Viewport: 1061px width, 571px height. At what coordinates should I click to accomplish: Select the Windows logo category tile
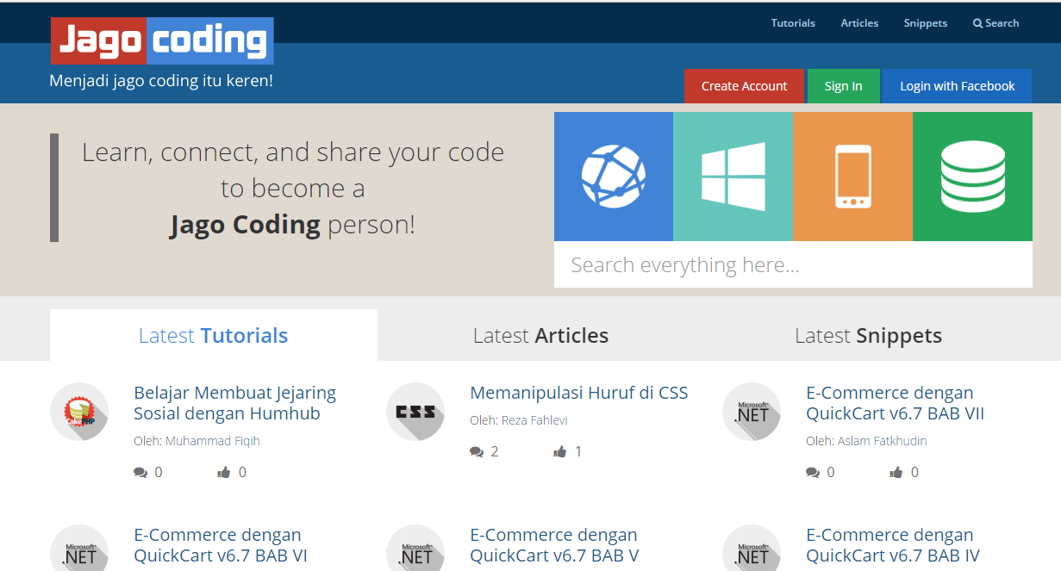(x=733, y=177)
